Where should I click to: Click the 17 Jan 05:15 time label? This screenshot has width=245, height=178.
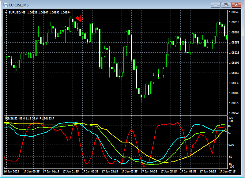(169, 172)
